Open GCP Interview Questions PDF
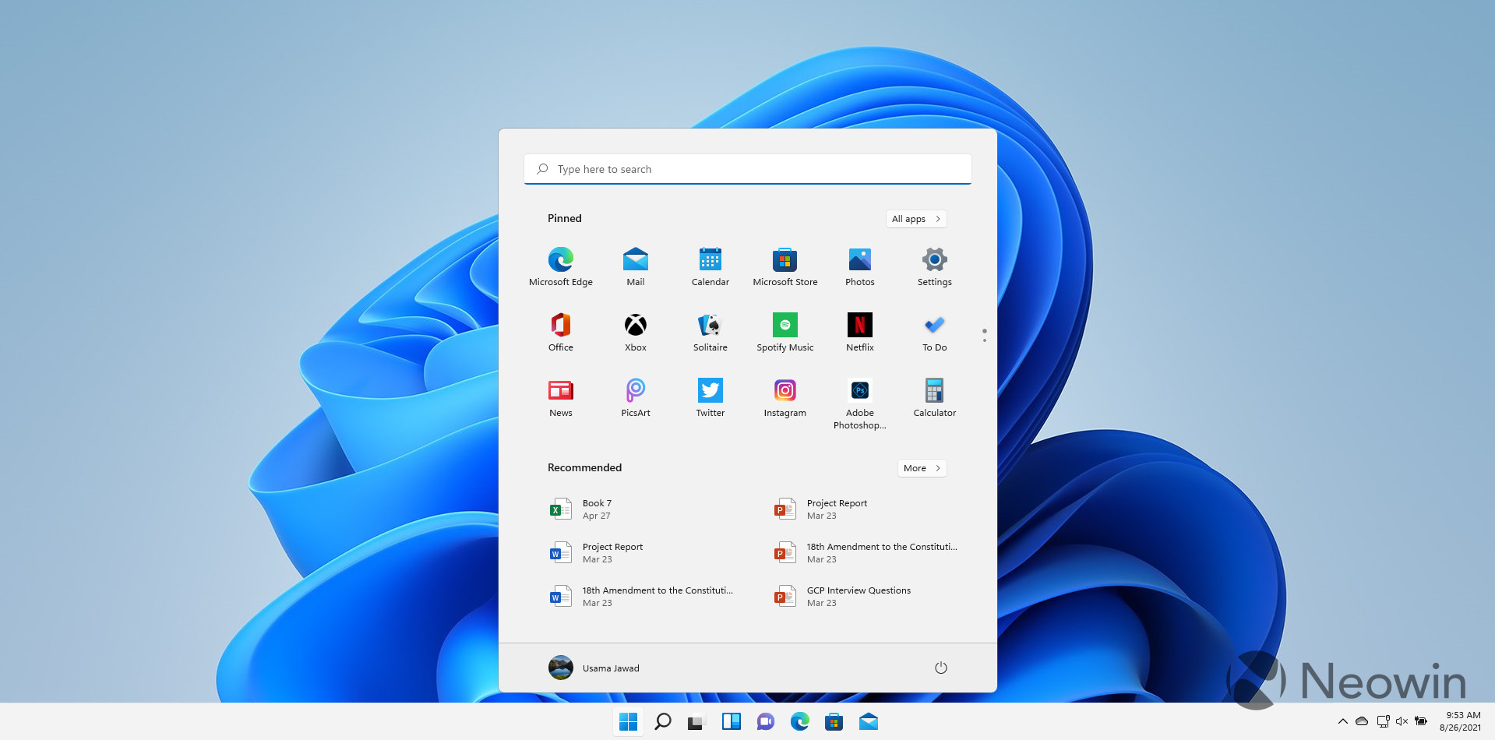 coord(858,596)
